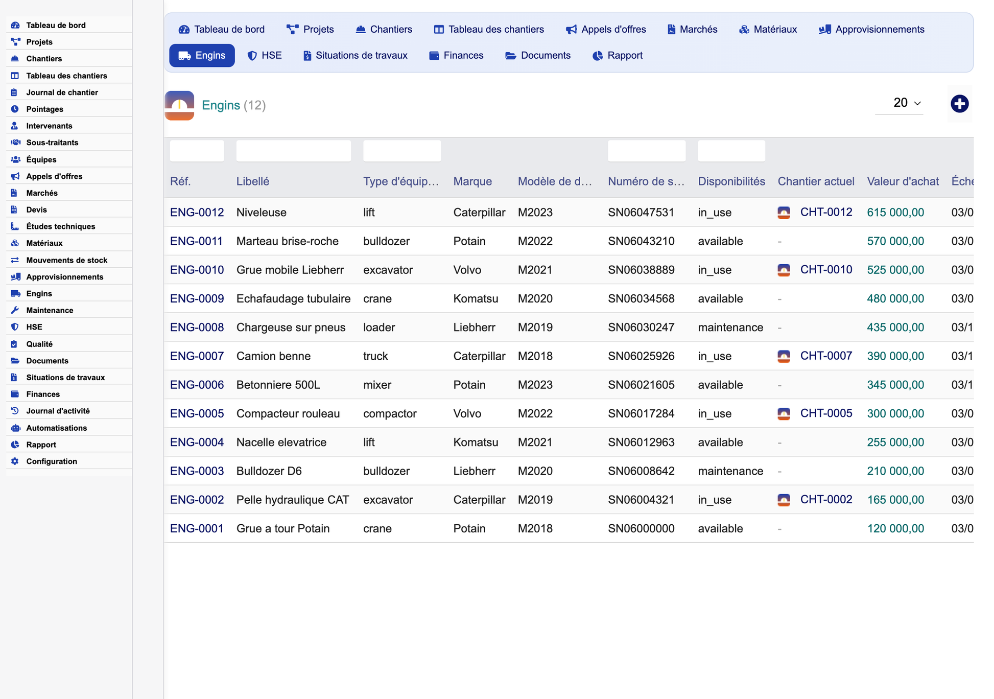Click the Journal d'activité history icon
This screenshot has height=699, width=994.
15,411
